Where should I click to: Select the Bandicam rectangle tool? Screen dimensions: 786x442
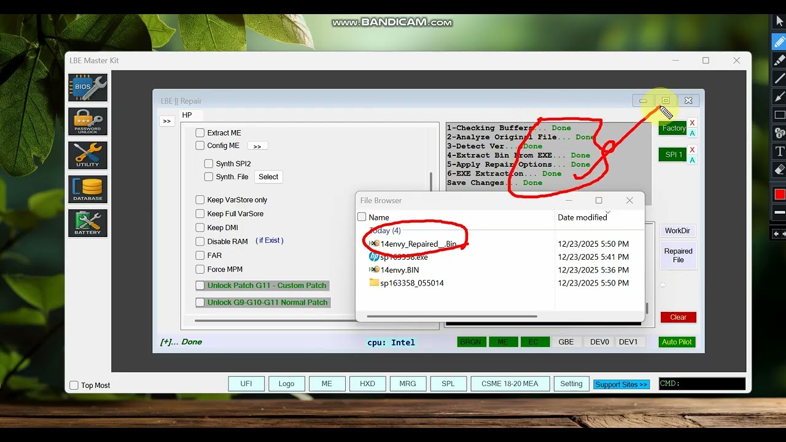point(779,115)
